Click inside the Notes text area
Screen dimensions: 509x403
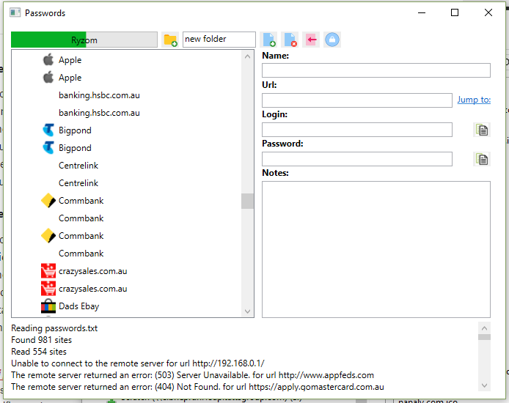click(376, 249)
